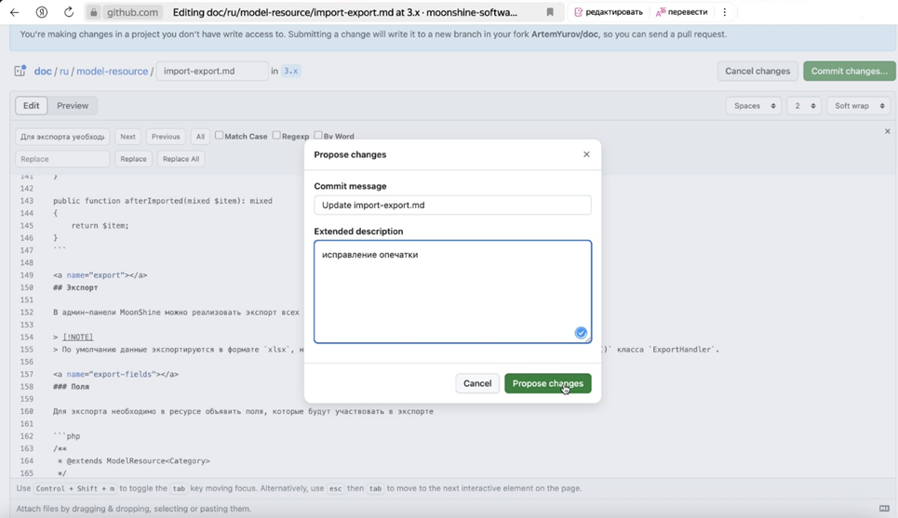Viewport: 898px width, 518px height.
Task: Click 'Attach files by dragging & dropping' text
Action: point(133,509)
